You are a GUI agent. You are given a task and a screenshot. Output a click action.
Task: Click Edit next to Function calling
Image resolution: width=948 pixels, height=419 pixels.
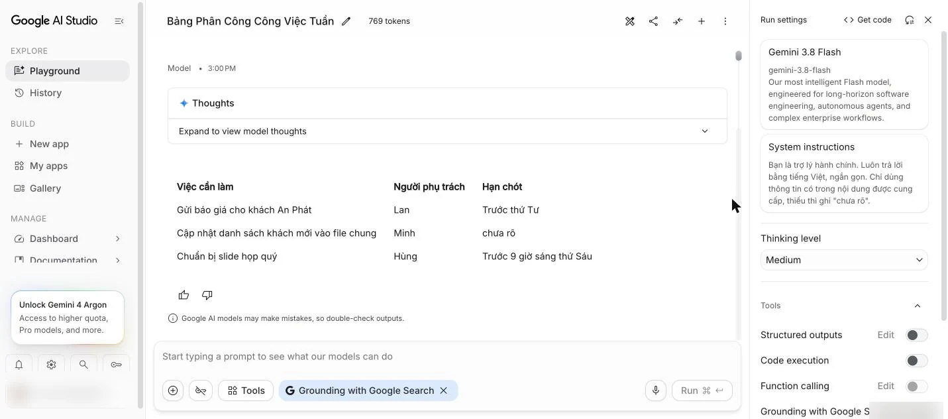tap(886, 386)
